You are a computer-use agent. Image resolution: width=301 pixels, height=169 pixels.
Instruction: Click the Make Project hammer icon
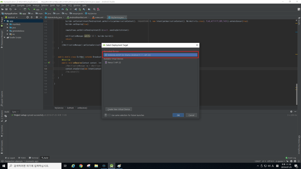click(29, 9)
